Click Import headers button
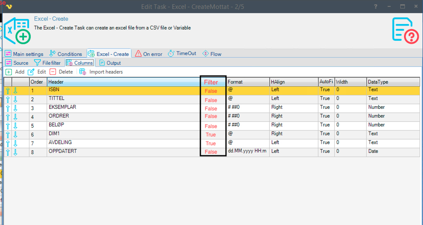The image size is (423, 225). point(101,72)
